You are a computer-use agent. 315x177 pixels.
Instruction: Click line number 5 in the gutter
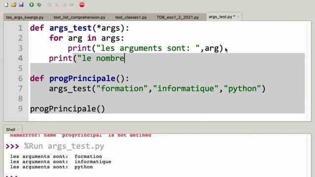(20, 68)
